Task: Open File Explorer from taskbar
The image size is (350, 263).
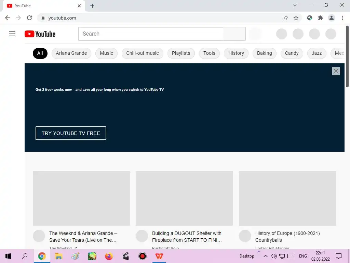Action: click(x=58, y=256)
